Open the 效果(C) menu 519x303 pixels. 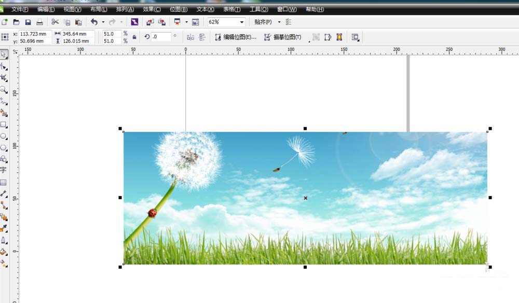(x=152, y=9)
